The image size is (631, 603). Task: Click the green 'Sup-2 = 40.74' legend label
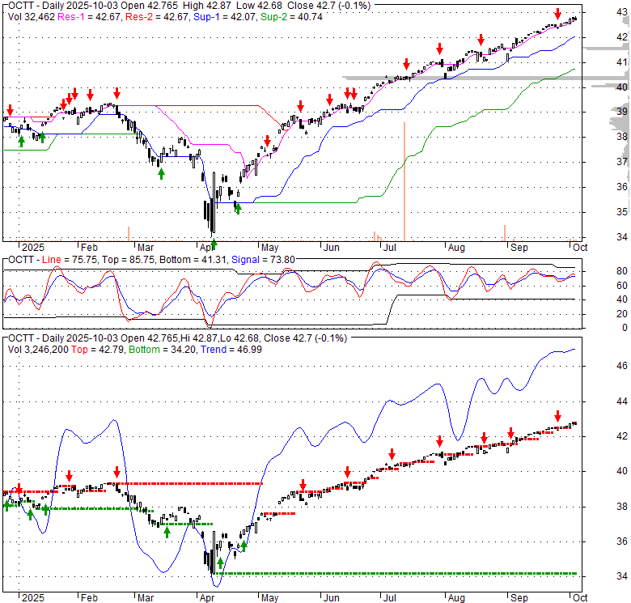(x=291, y=17)
